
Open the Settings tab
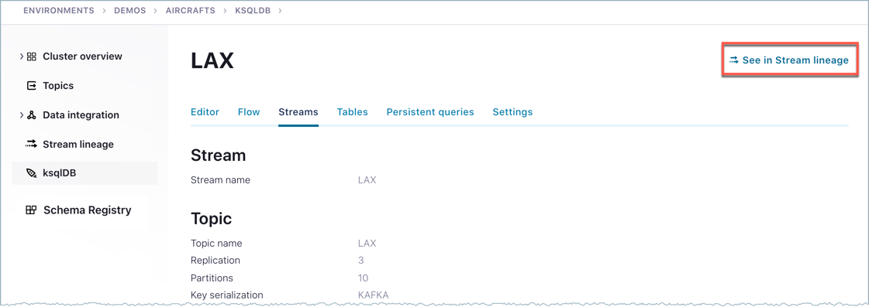512,111
